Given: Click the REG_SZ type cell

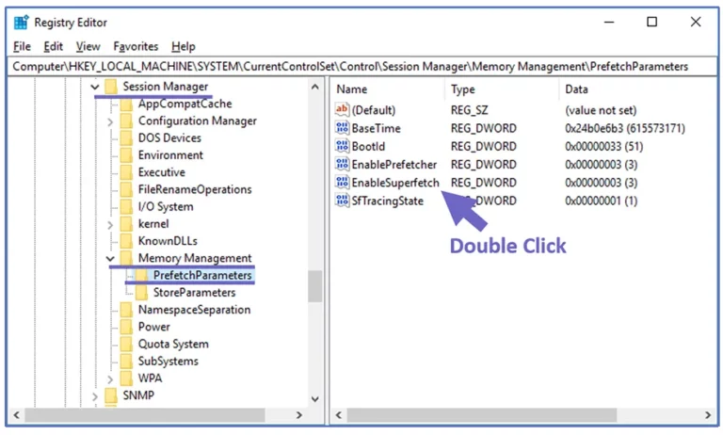Looking at the screenshot, I should 469,110.
